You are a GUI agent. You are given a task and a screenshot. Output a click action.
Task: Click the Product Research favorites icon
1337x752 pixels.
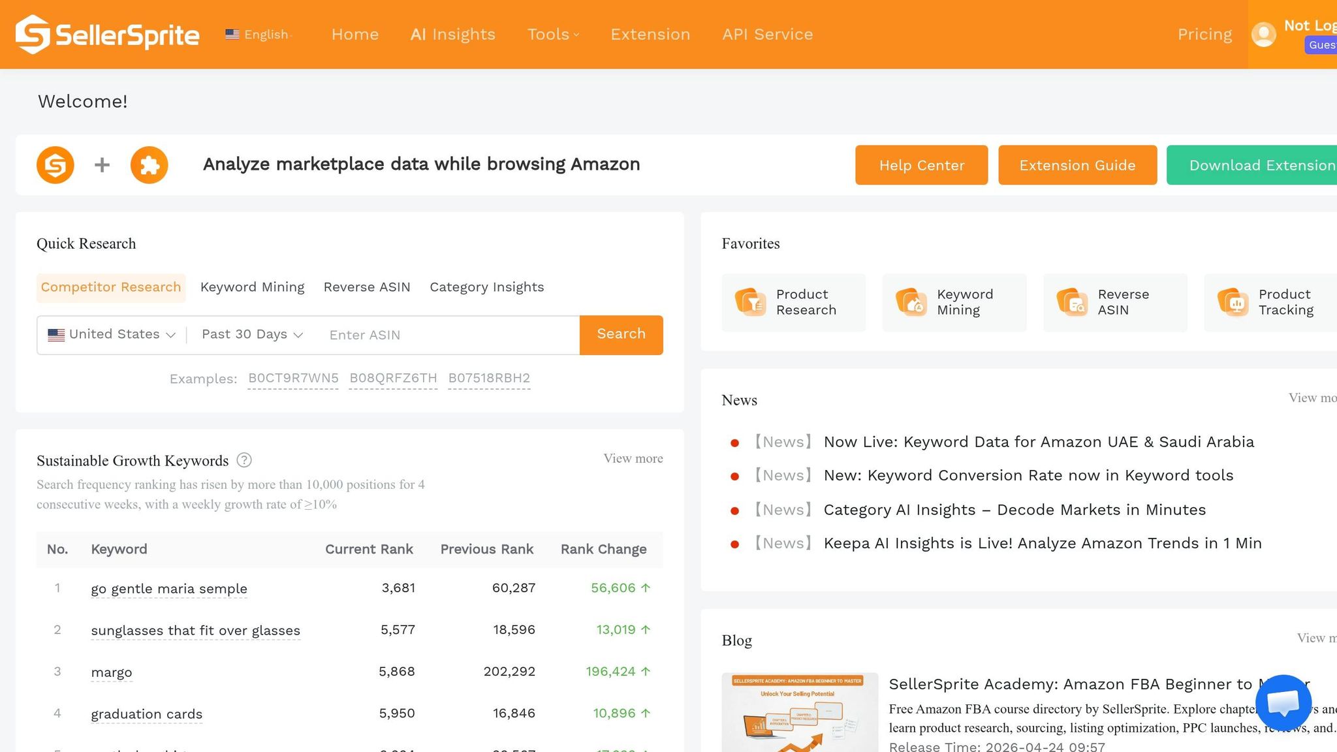click(x=751, y=302)
